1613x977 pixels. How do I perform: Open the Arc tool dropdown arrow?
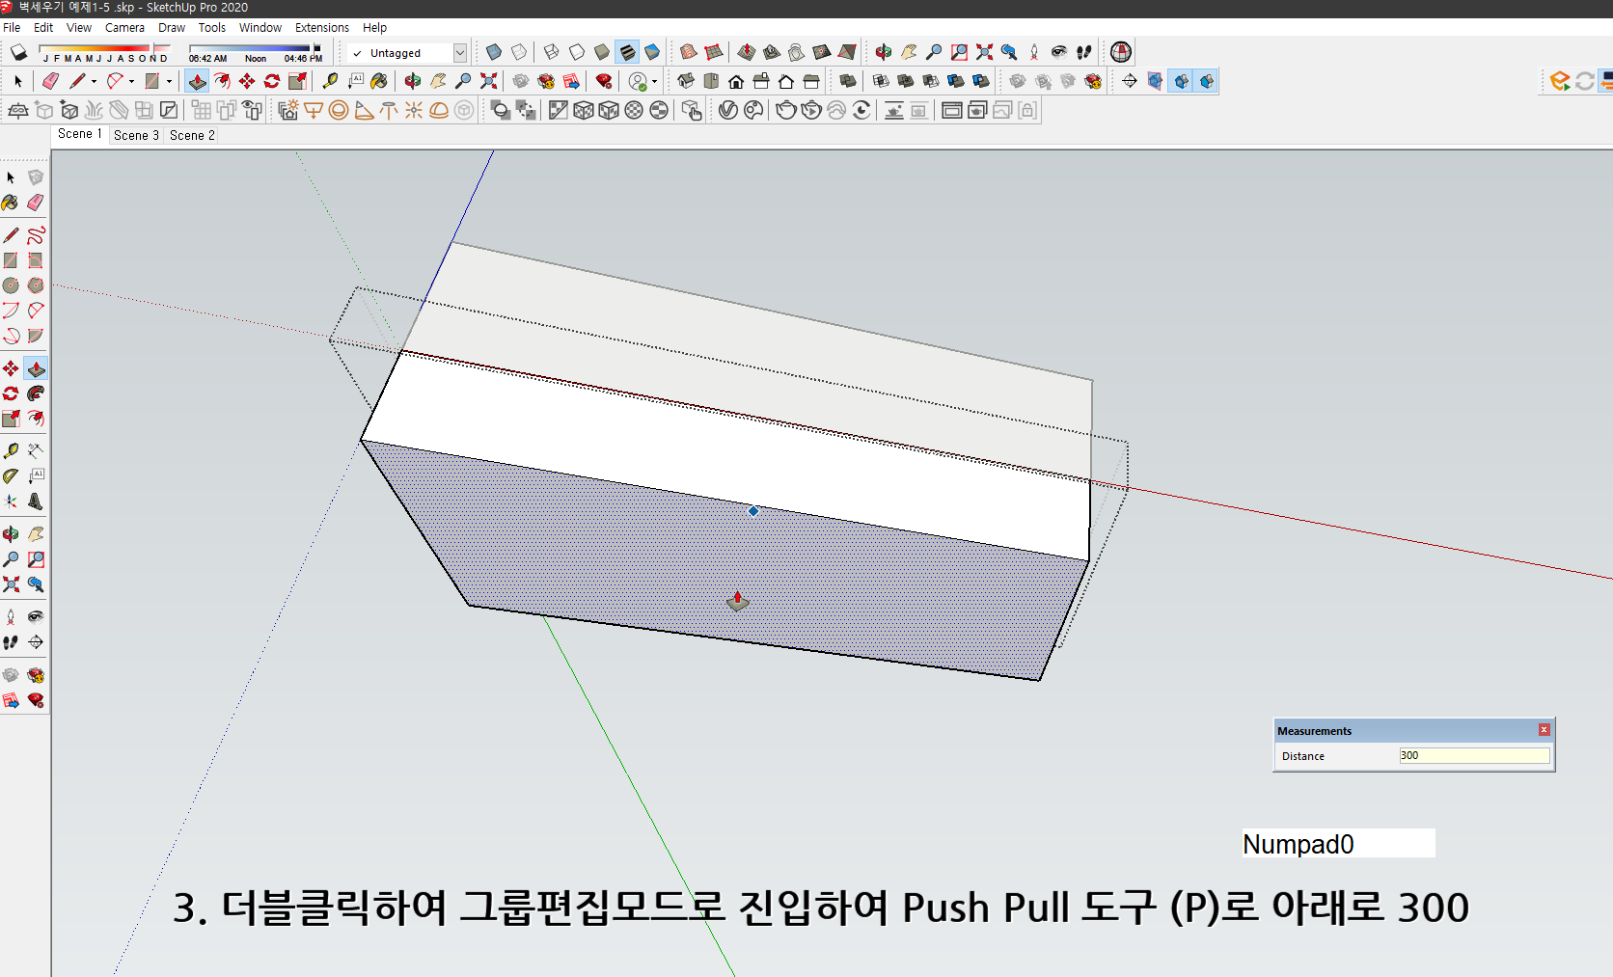(131, 81)
